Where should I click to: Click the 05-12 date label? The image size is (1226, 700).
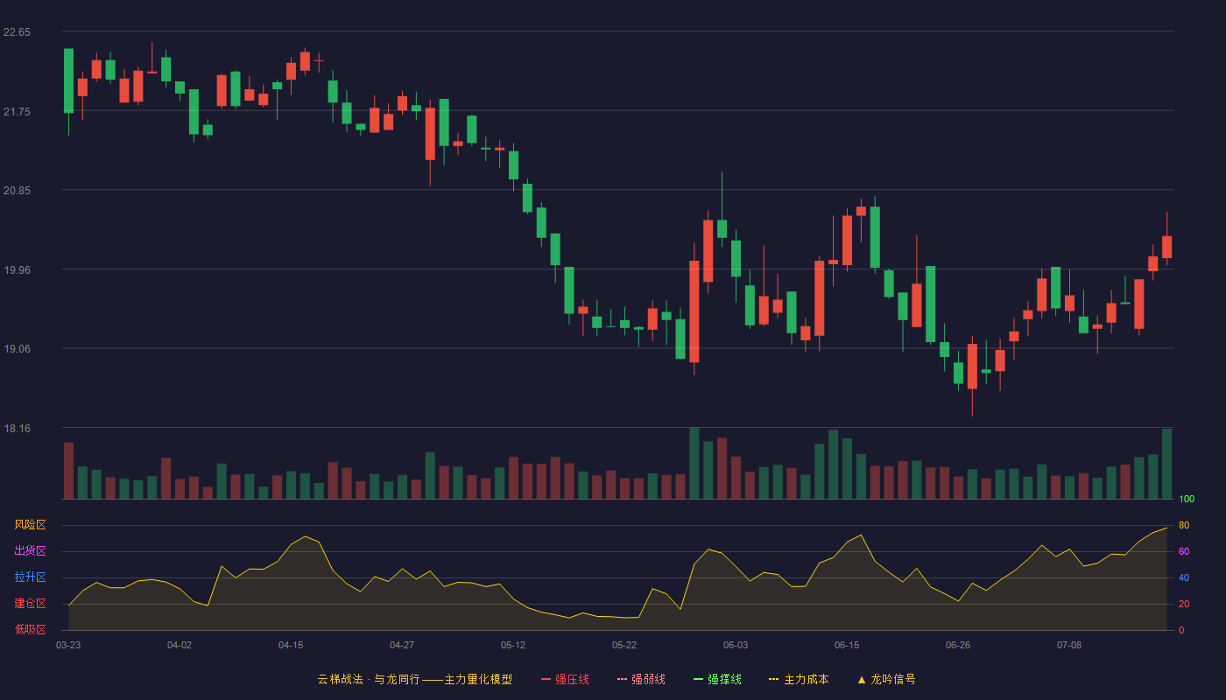[513, 645]
